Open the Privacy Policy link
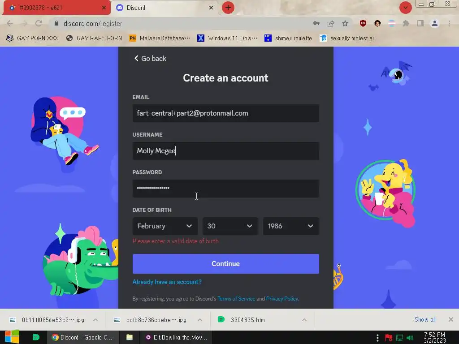The image size is (459, 344). click(282, 299)
